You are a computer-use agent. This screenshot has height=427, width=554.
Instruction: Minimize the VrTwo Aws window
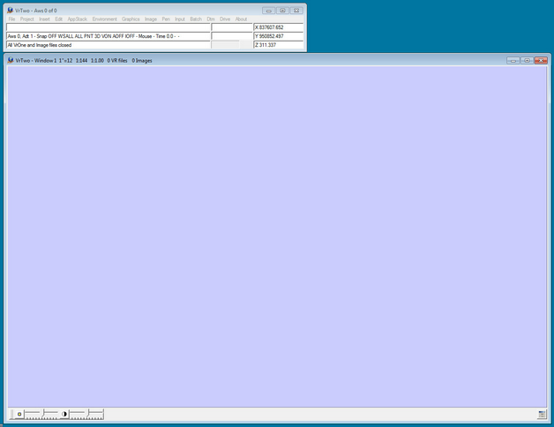click(268, 11)
